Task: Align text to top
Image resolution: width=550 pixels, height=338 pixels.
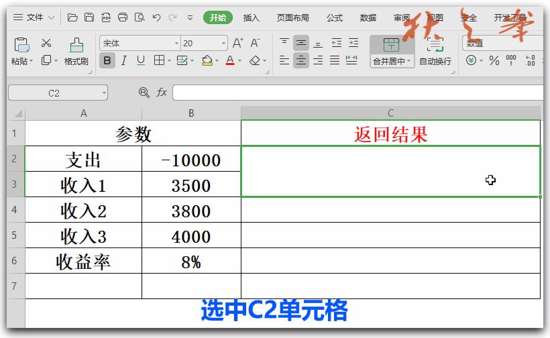Action: pos(284,43)
